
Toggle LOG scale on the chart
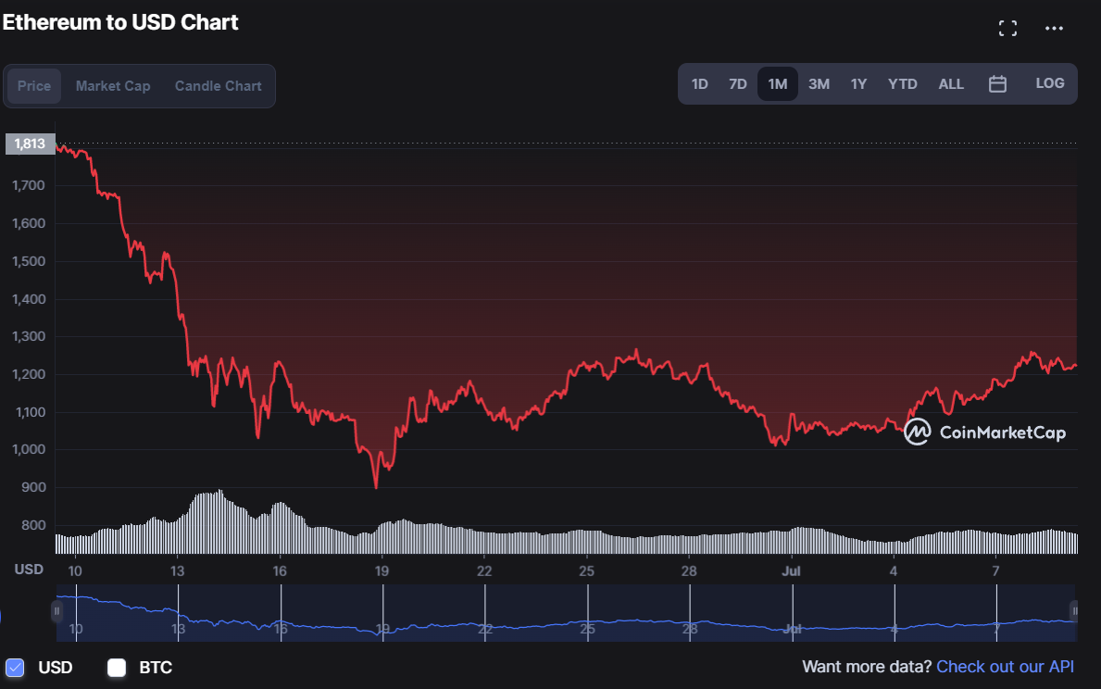[x=1049, y=83]
